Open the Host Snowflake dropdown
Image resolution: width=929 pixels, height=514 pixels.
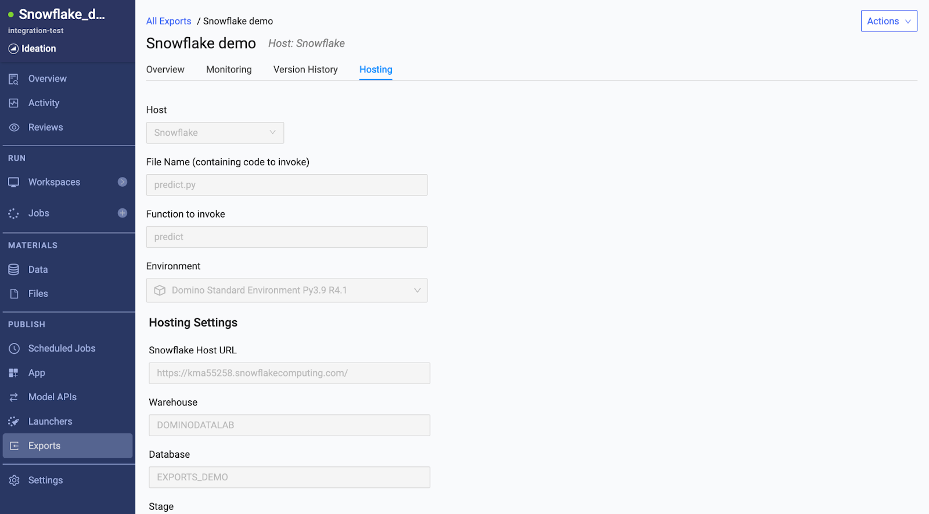[215, 133]
